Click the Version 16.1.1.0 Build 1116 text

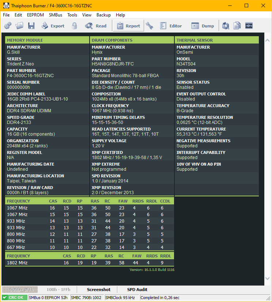click(x=152, y=270)
